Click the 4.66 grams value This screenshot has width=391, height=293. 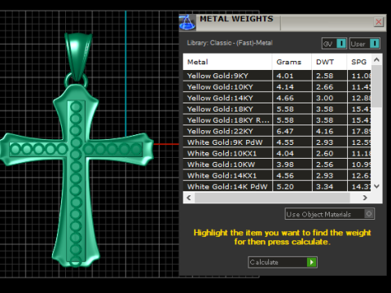coord(285,98)
